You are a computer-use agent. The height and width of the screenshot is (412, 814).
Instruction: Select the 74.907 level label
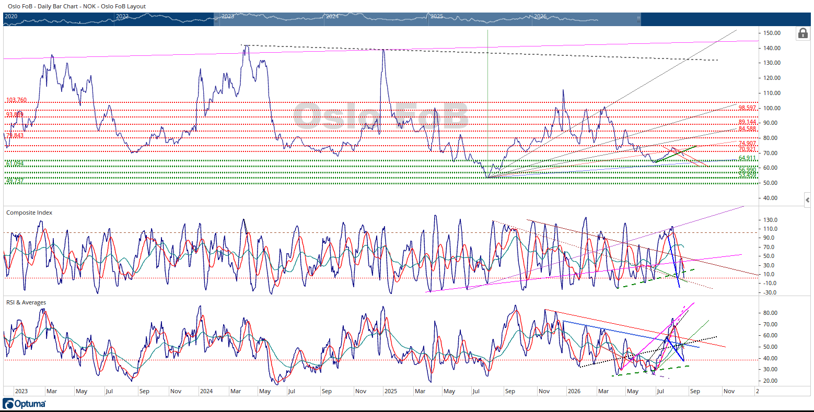(748, 143)
